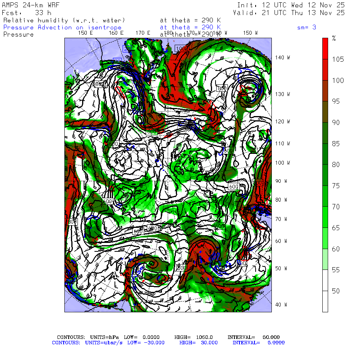
Task: Click the 'Valid: 21 UTC Thu 13 Nov 25' text
Action: [x=289, y=13]
